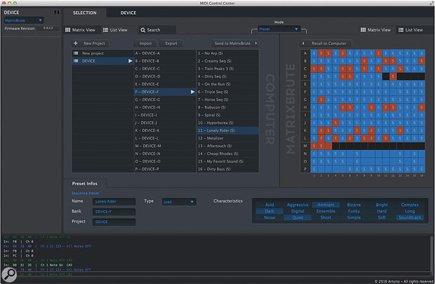Open the MatrixBrute device dropdown
Viewport: 435px width, 284px height.
point(24,20)
